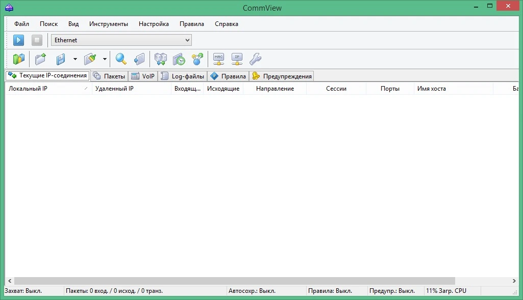Viewport: 523px width, 300px height.
Task: Open the Ethernet adapter dropdown
Action: 121,40
